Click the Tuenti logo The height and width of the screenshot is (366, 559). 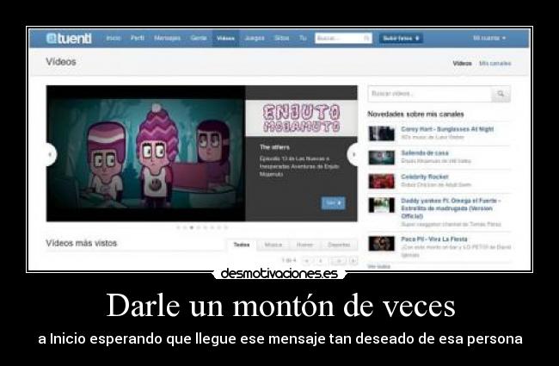click(69, 38)
